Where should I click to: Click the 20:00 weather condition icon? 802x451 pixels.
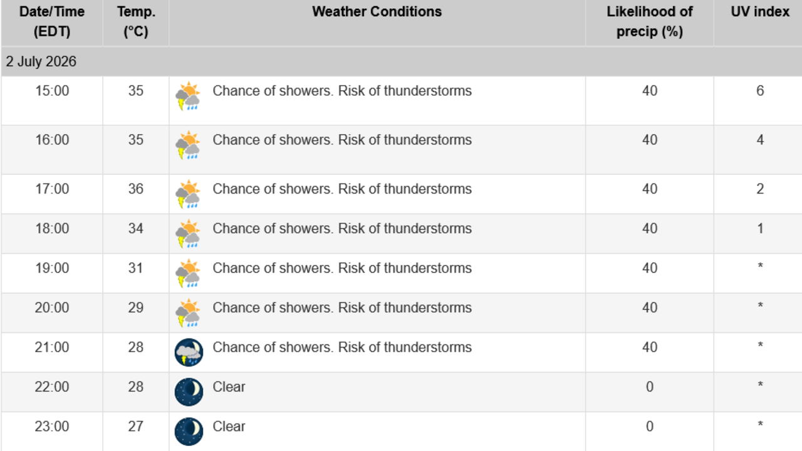(x=188, y=313)
